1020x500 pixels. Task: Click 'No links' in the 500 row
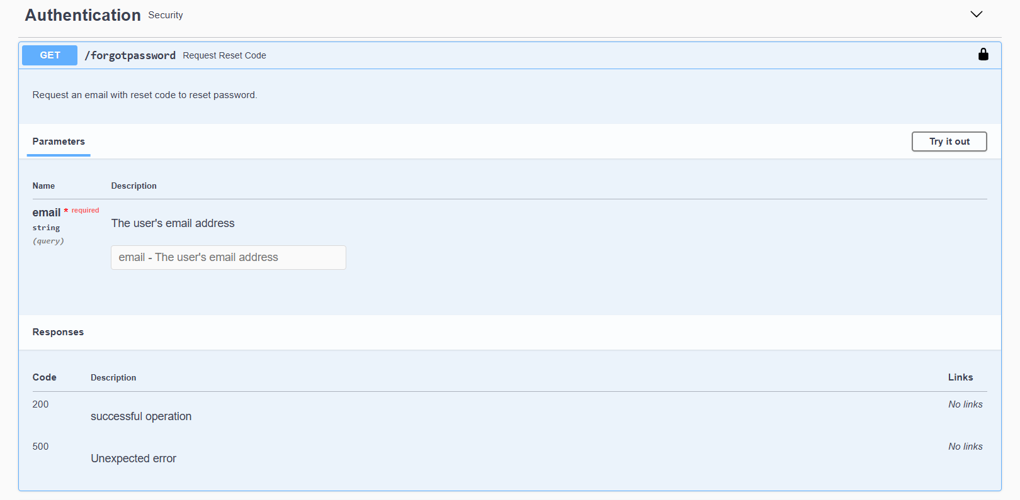[x=965, y=447]
